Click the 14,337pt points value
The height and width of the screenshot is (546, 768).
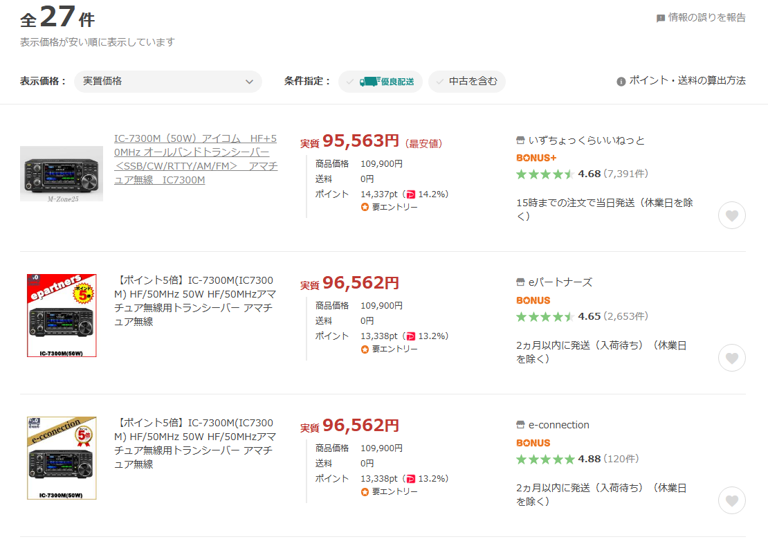379,194
